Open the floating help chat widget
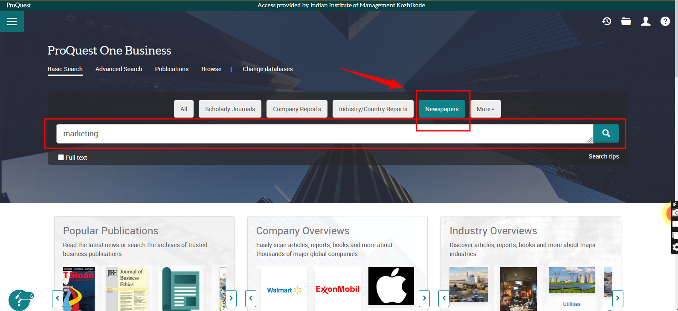This screenshot has height=311, width=678. click(19, 300)
